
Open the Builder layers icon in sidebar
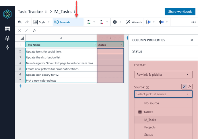point(7,38)
